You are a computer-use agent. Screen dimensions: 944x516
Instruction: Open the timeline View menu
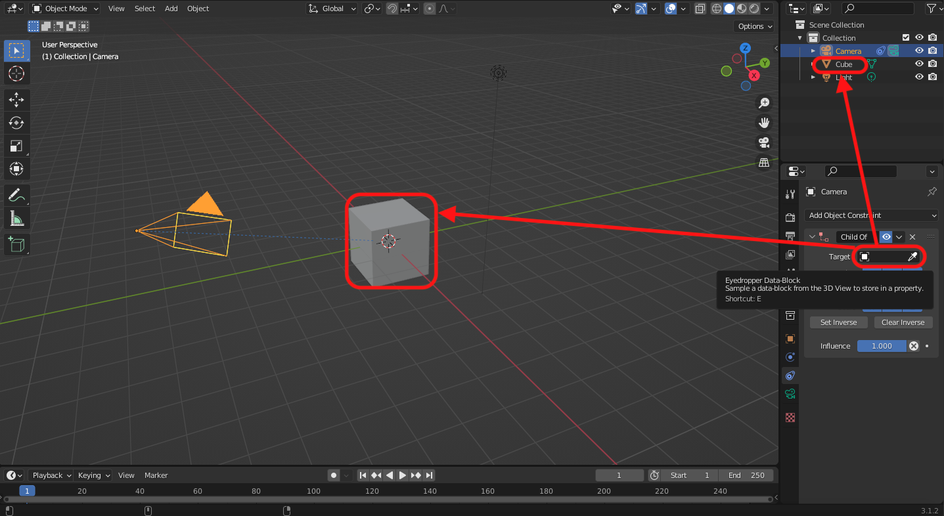tap(126, 475)
